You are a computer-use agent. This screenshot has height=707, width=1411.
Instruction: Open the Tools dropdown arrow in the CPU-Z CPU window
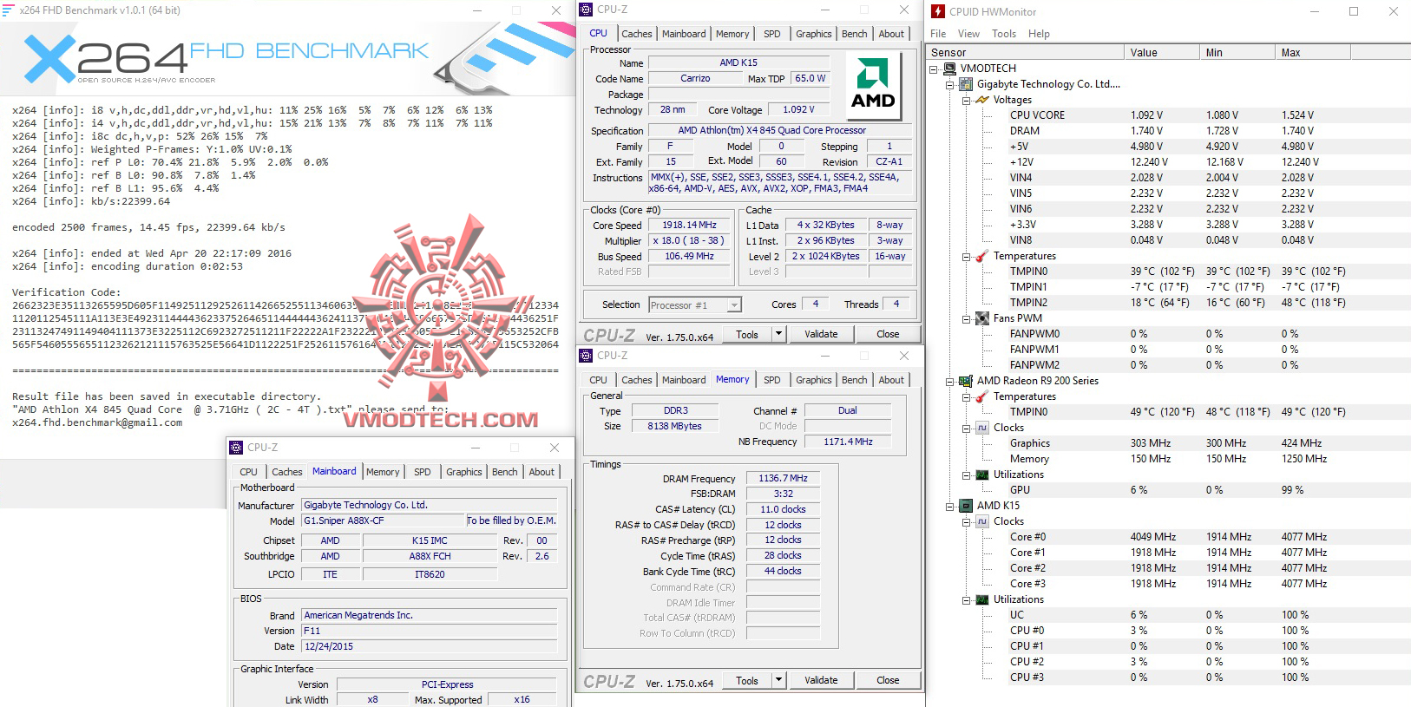[778, 334]
